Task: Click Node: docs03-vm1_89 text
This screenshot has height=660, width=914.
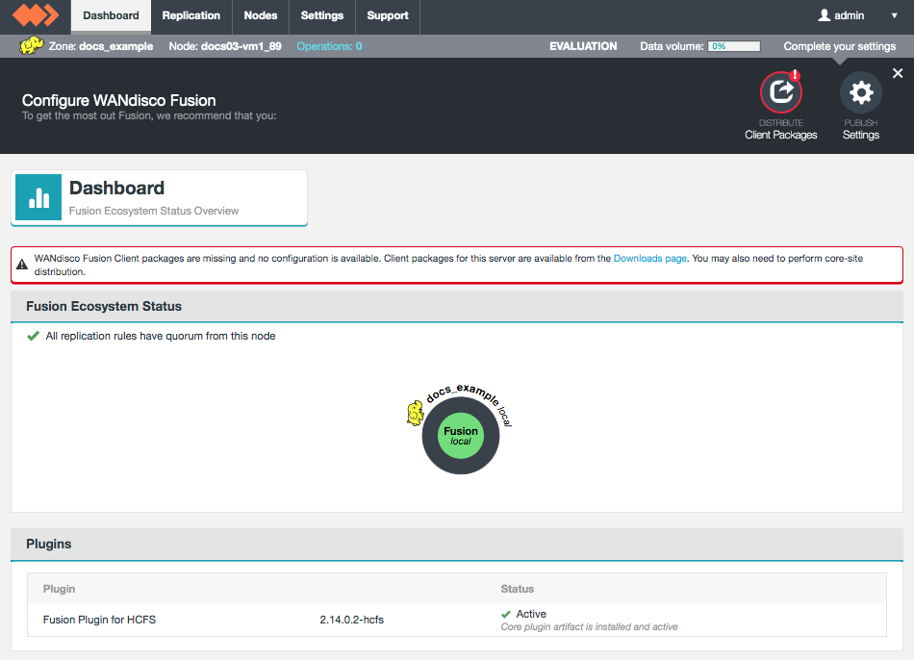Action: 225,46
